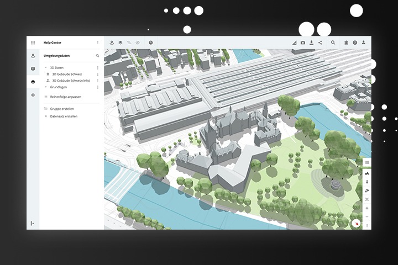Click Gruppe erstellen
The image size is (398, 265).
[63, 109]
